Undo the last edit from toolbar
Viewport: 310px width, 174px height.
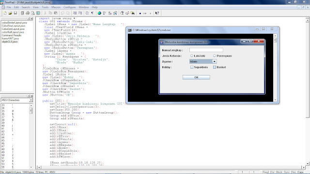62,13
